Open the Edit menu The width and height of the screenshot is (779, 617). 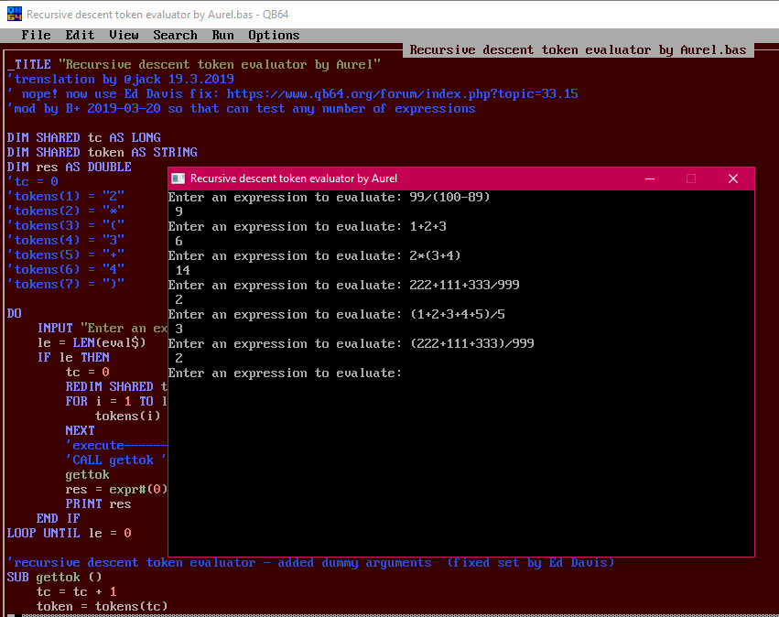[80, 36]
